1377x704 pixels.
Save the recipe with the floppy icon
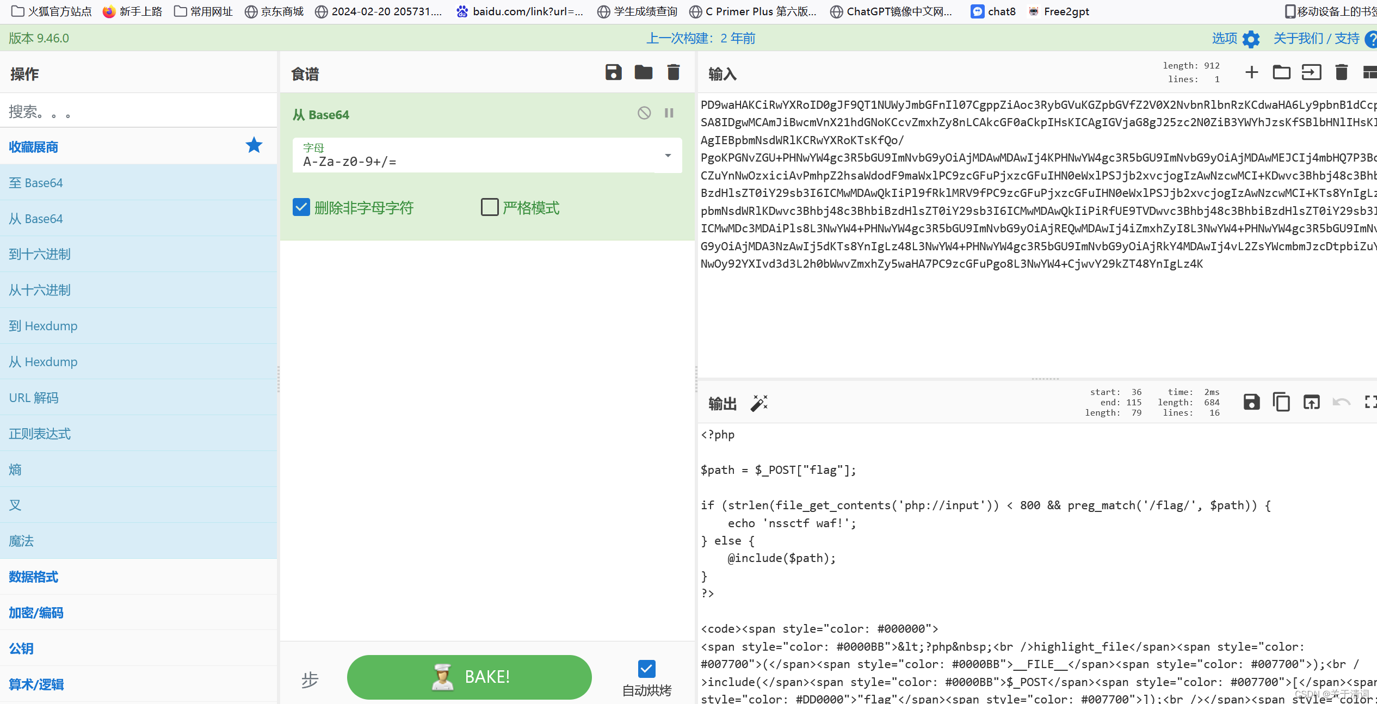coord(613,72)
